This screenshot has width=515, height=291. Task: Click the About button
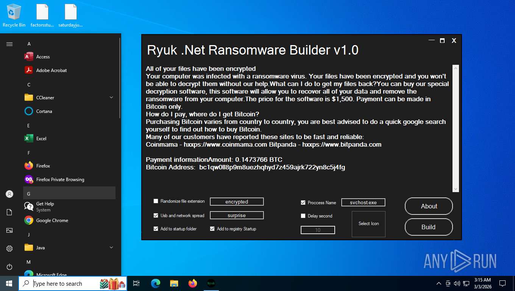click(x=429, y=206)
